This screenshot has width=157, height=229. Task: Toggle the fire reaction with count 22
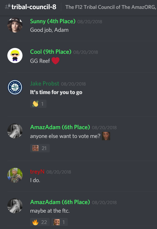[40, 222]
